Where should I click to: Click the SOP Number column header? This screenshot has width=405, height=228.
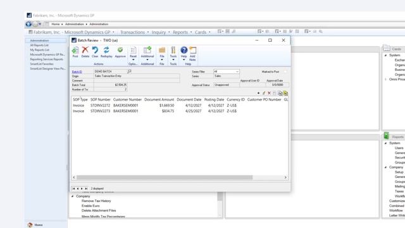[101, 99]
